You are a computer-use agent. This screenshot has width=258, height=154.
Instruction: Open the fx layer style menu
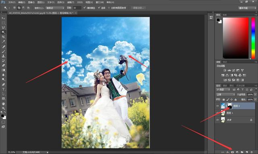click(x=228, y=152)
